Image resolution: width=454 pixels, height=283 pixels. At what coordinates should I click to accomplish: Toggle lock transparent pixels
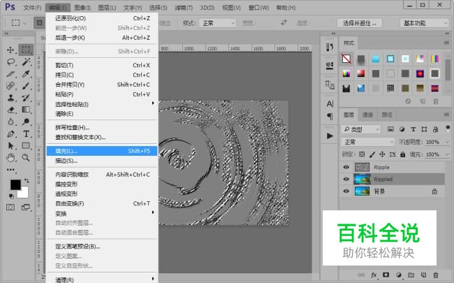pyautogui.click(x=362, y=154)
